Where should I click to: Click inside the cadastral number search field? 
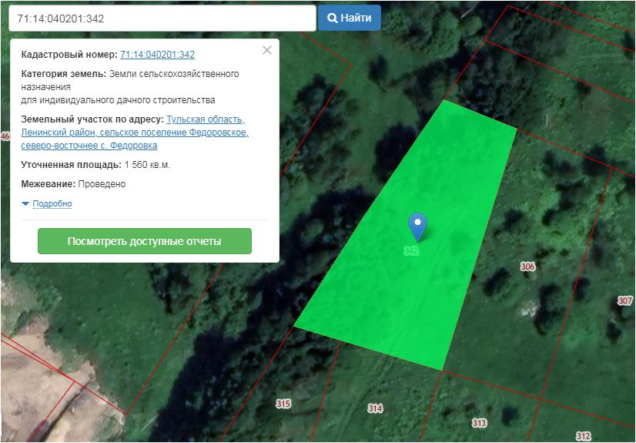pyautogui.click(x=162, y=18)
